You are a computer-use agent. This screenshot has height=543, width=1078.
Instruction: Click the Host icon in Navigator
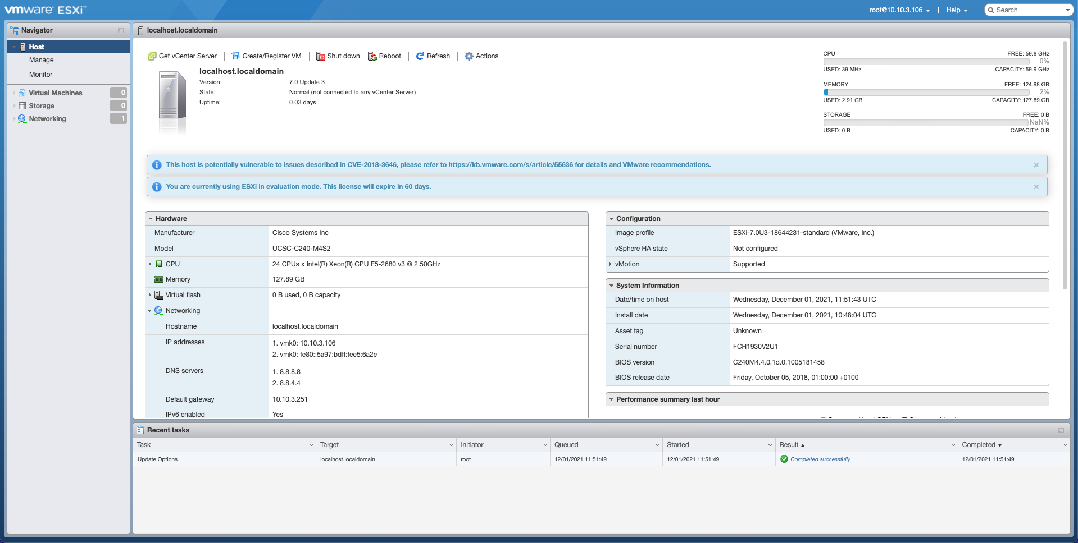click(x=23, y=47)
